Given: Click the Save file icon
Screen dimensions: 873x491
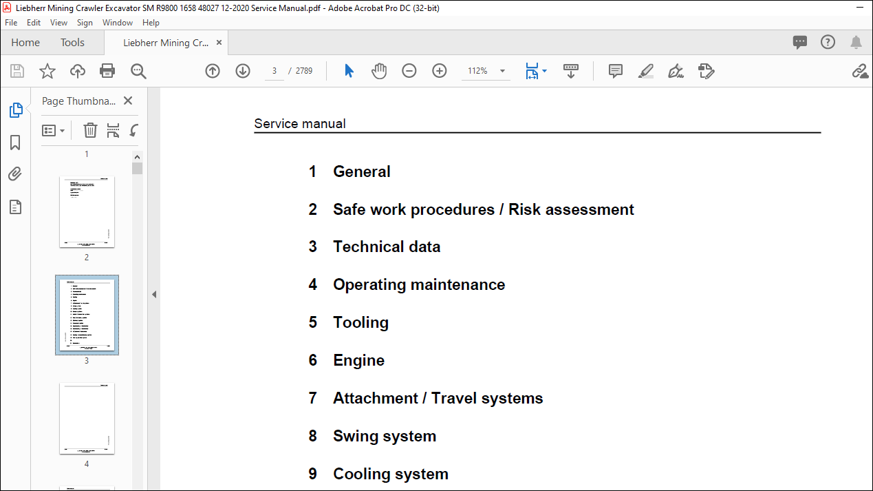Looking at the screenshot, I should click(x=17, y=71).
